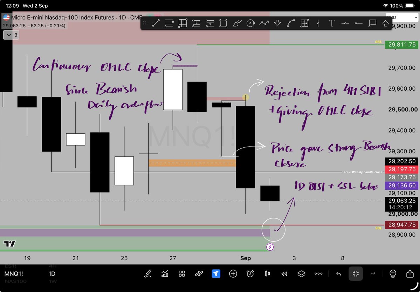
Task: Redo the last undone action
Action: pyautogui.click(x=373, y=273)
